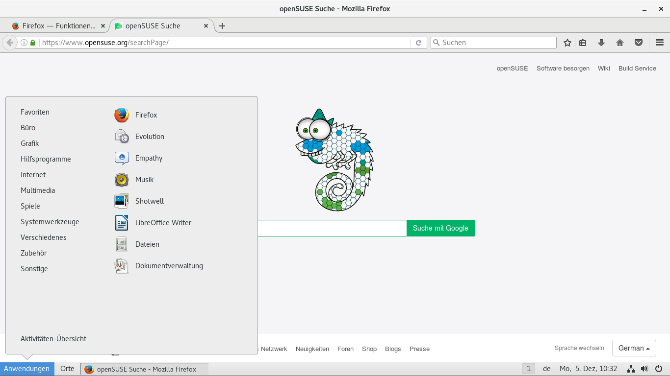The width and height of the screenshot is (670, 376).
Task: Select the Sonstige category
Action: pos(34,269)
